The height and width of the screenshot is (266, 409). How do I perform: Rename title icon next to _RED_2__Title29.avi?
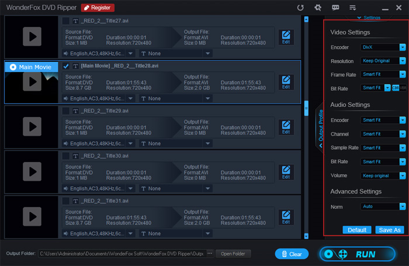pos(75,111)
